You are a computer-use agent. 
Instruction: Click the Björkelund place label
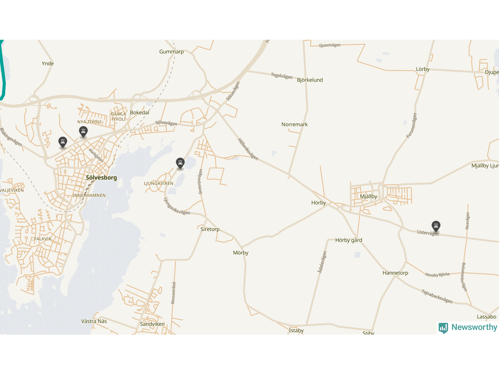point(310,80)
